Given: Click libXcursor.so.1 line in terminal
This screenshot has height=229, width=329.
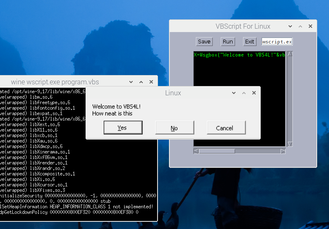Looking at the screenshot, I should (34, 185).
